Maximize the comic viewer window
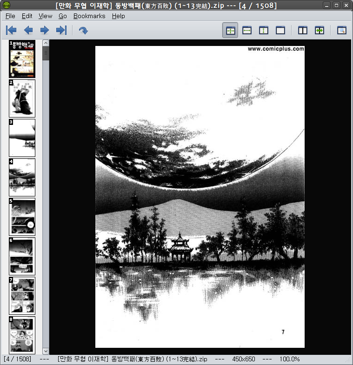Screen dimensions: 353x365 [336, 5]
